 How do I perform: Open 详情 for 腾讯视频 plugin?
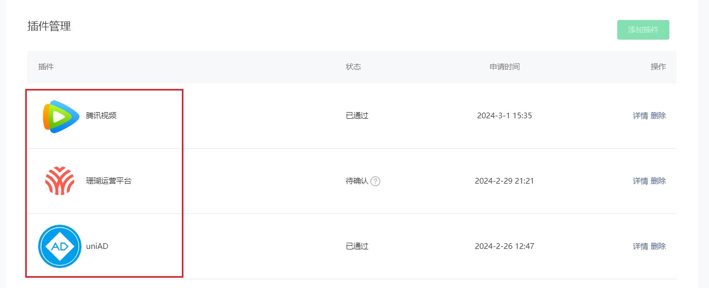click(640, 116)
